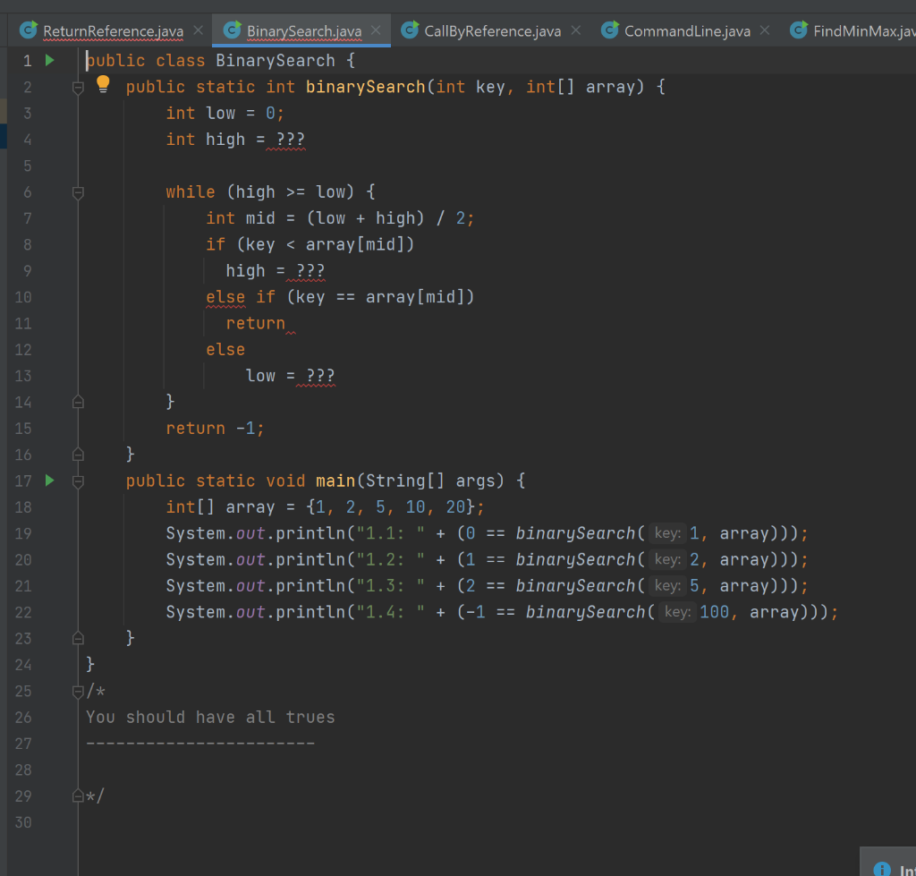This screenshot has height=876, width=916.
Task: Click the main end fold marker on line 23
Action: (78, 638)
